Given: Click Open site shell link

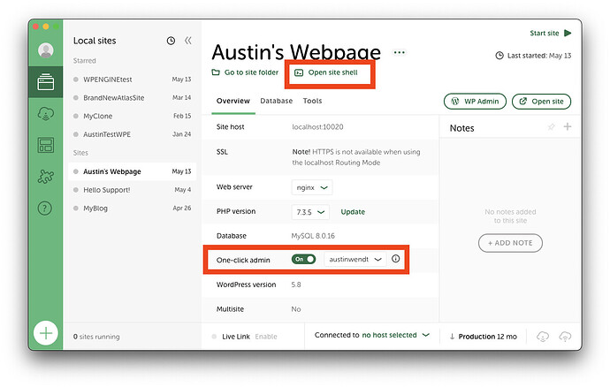Looking at the screenshot, I should (x=326, y=72).
